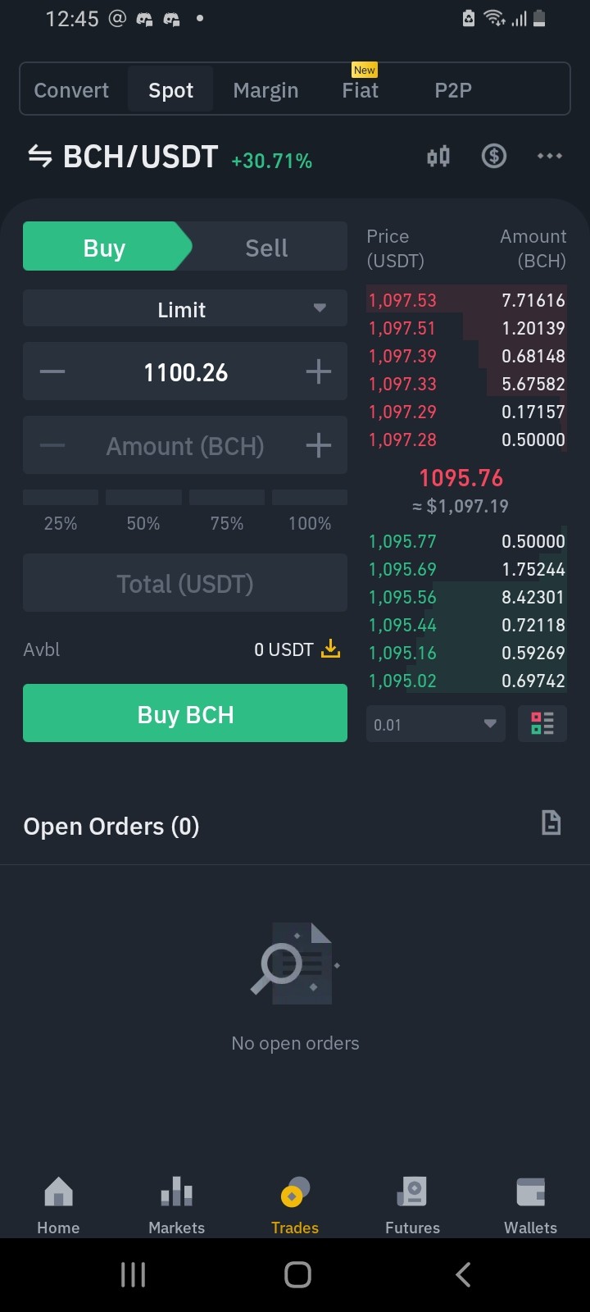This screenshot has height=1312, width=590.
Task: Choose the 50% amount option
Action: click(x=143, y=513)
